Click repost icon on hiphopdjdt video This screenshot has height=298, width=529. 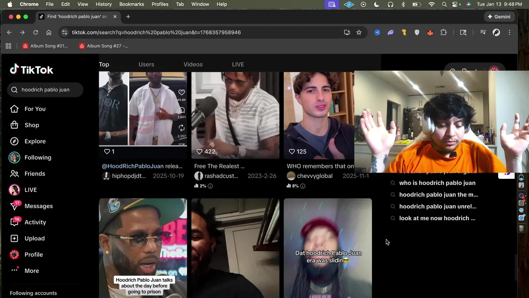(x=181, y=128)
